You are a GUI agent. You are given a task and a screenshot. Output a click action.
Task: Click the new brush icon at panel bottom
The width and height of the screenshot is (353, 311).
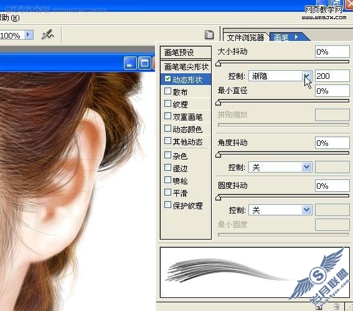tap(319, 307)
